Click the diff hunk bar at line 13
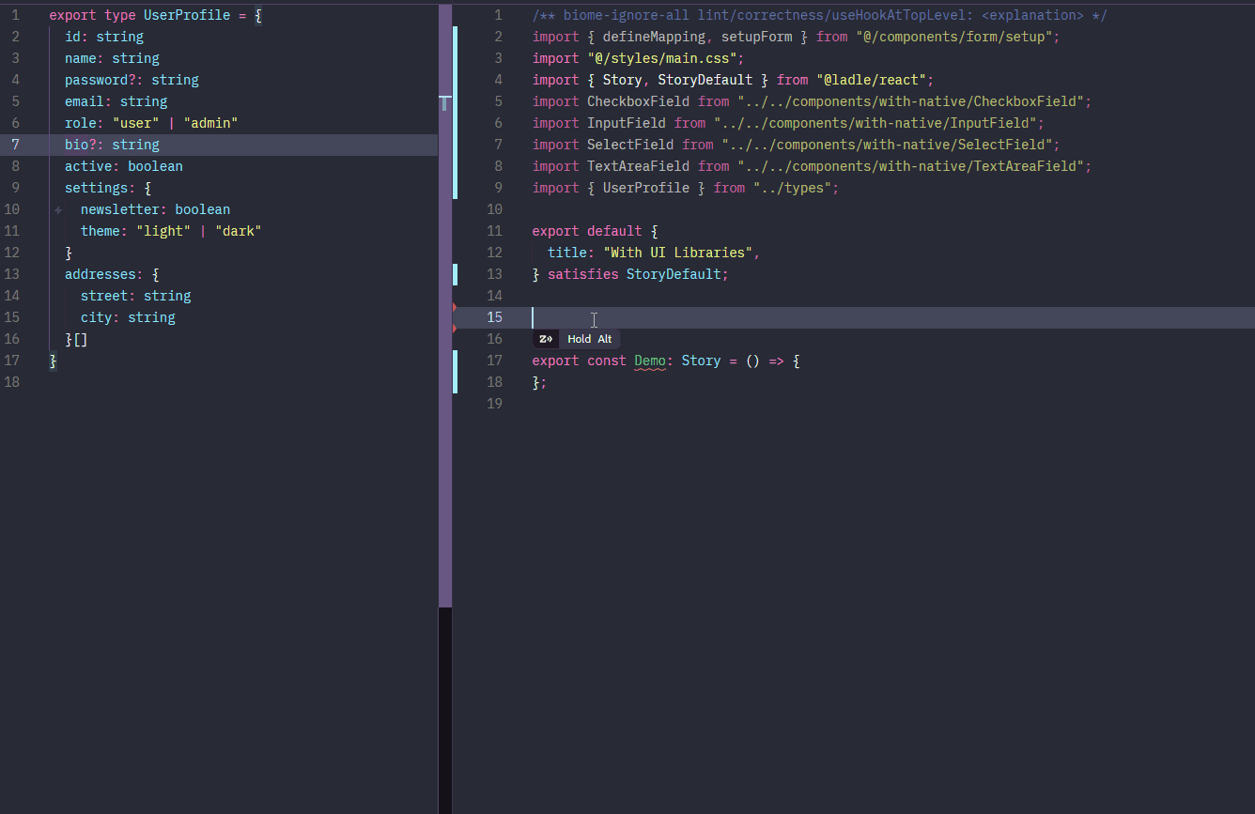This screenshot has height=814, width=1255. pos(456,274)
